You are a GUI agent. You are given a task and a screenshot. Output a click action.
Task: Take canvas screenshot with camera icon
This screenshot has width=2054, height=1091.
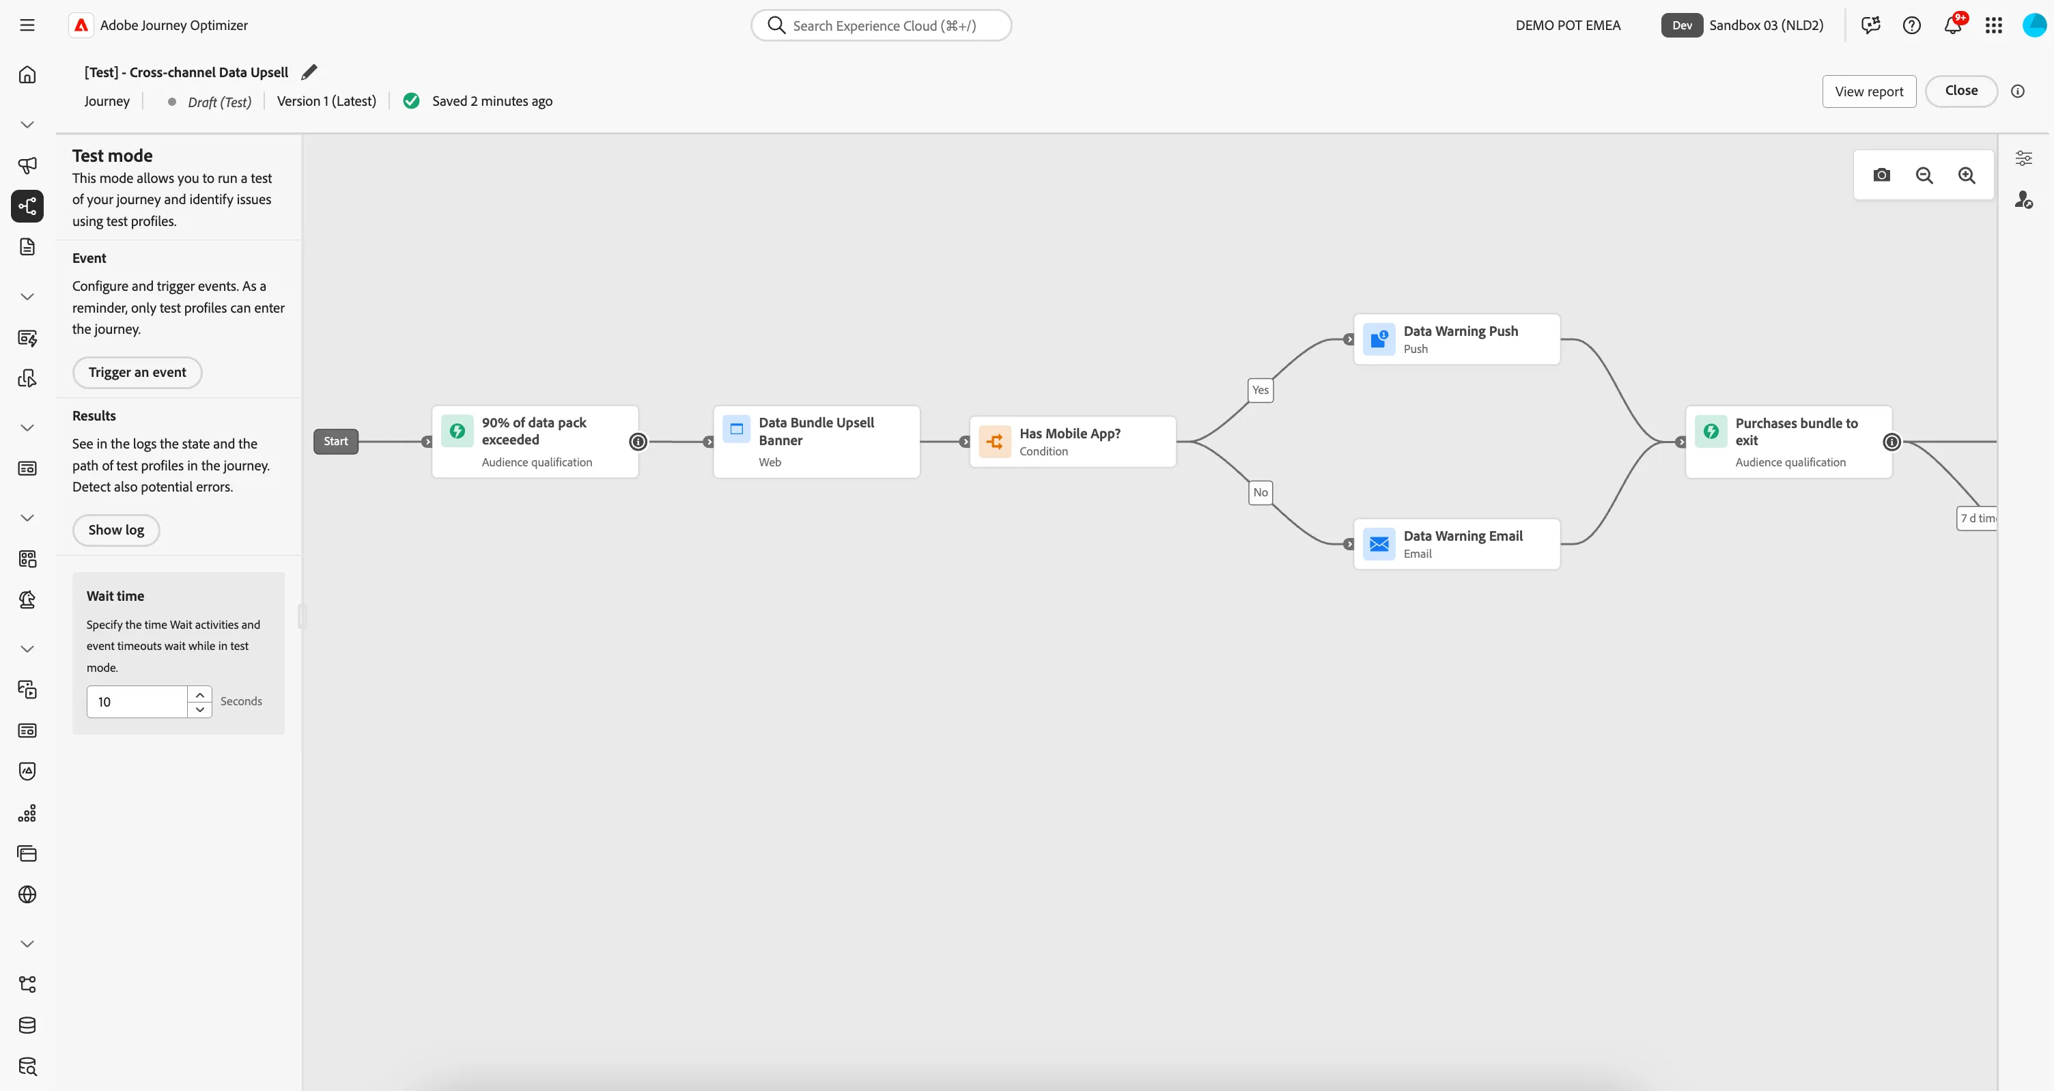[x=1882, y=175]
